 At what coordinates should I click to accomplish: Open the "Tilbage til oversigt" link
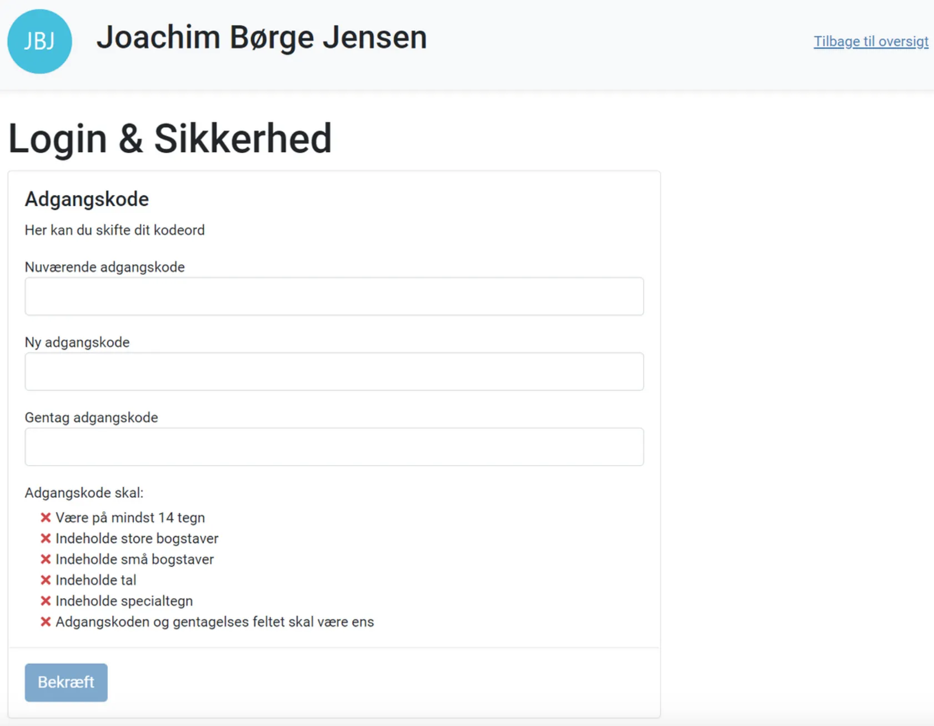point(871,41)
